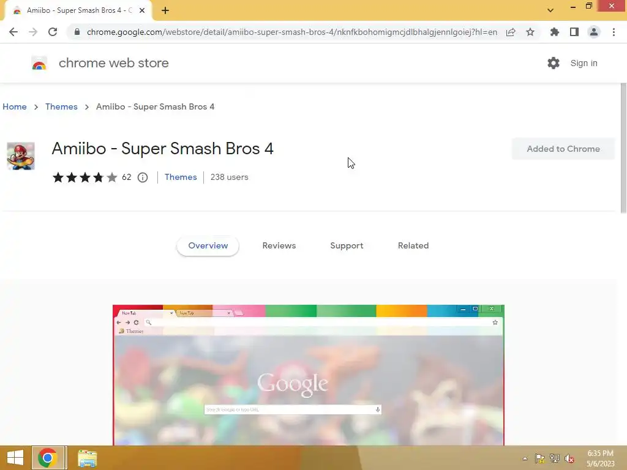Image resolution: width=627 pixels, height=470 pixels.
Task: Switch to the Reviews tab
Action: coord(279,246)
